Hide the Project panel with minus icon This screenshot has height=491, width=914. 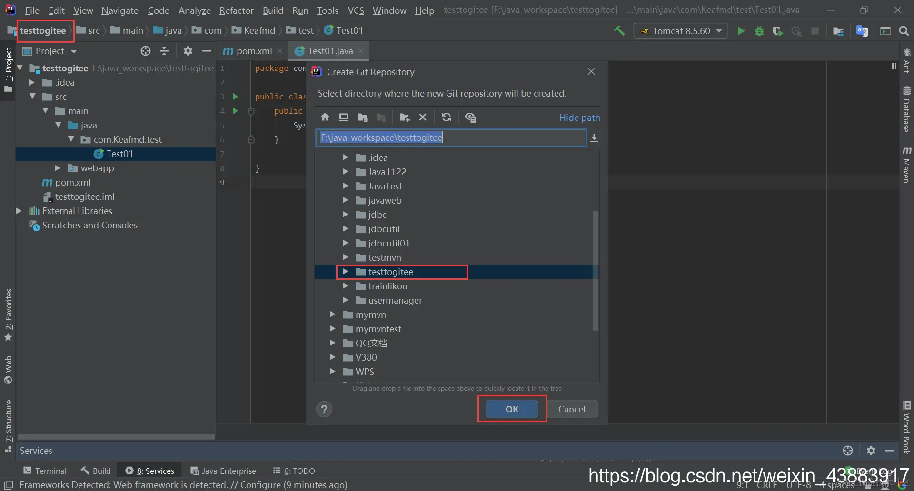click(x=207, y=51)
